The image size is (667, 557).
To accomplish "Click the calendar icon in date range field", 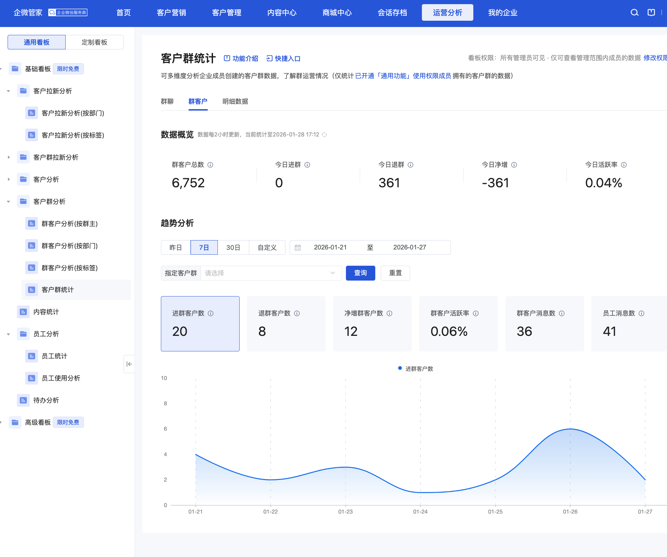I will pyautogui.click(x=298, y=247).
